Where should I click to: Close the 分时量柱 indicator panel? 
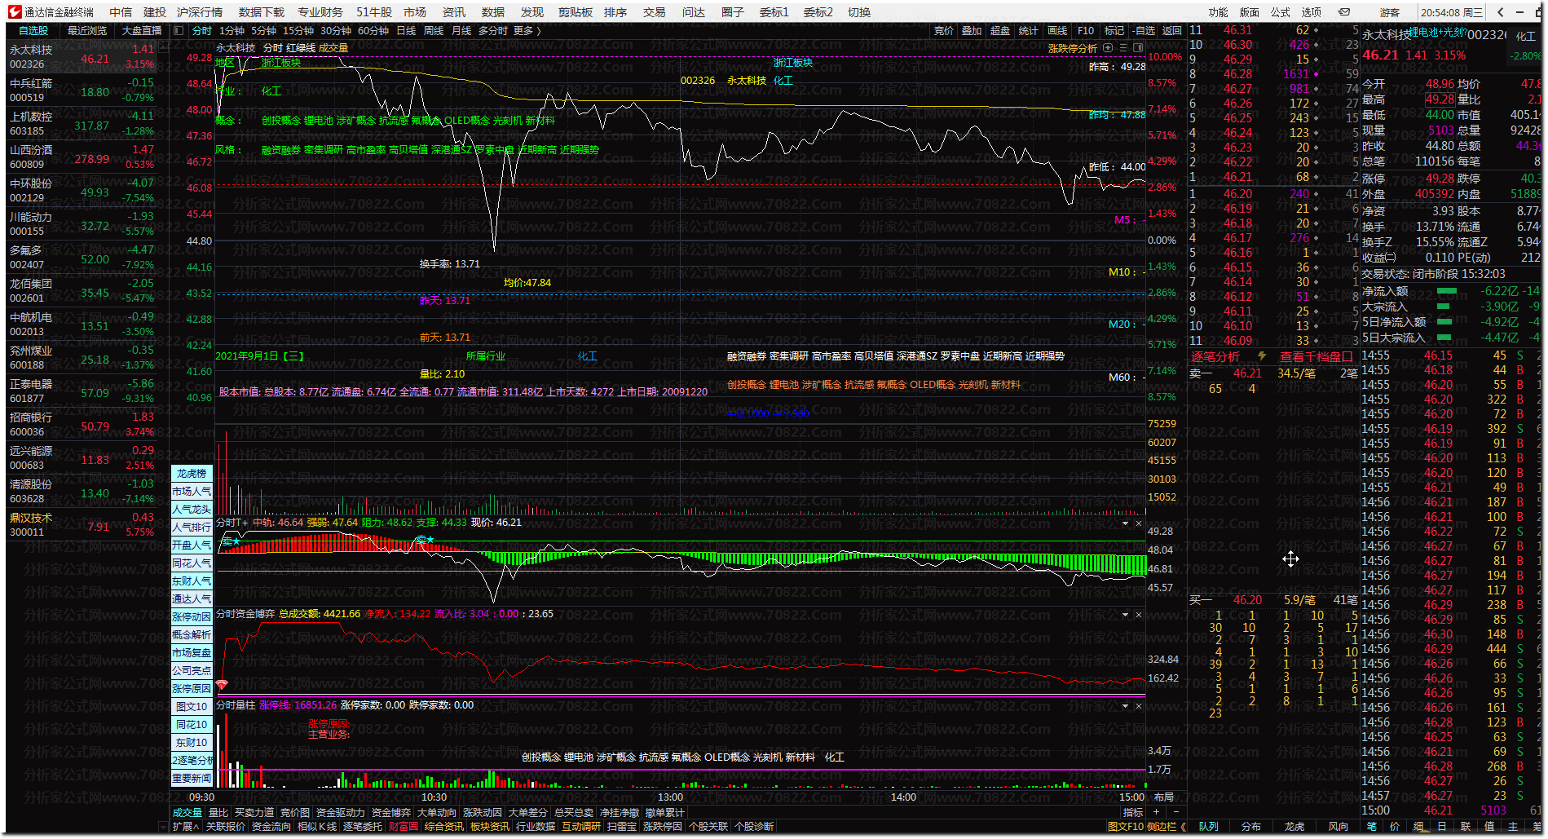[1139, 706]
